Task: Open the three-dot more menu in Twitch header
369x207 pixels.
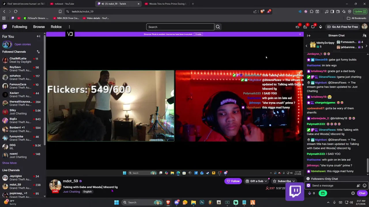Action: click(69, 27)
